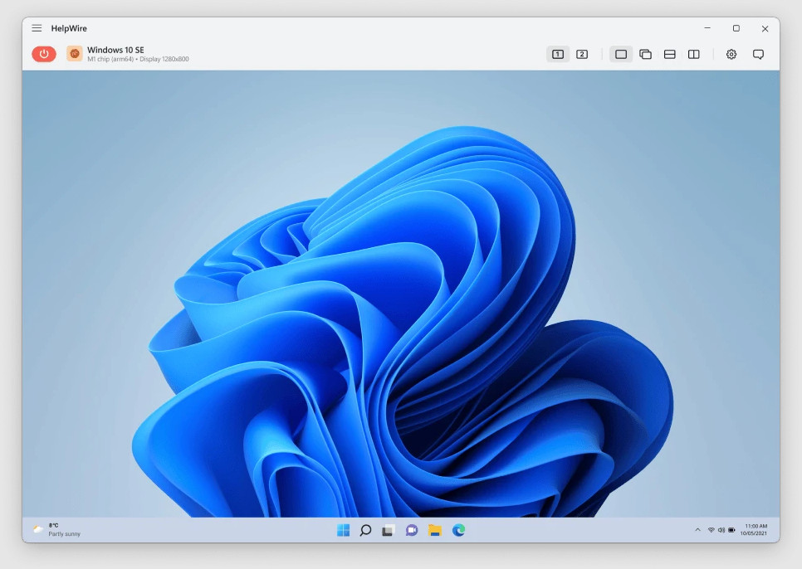Expand the hidden system tray icons chevron
This screenshot has height=569, width=802.
(x=697, y=530)
